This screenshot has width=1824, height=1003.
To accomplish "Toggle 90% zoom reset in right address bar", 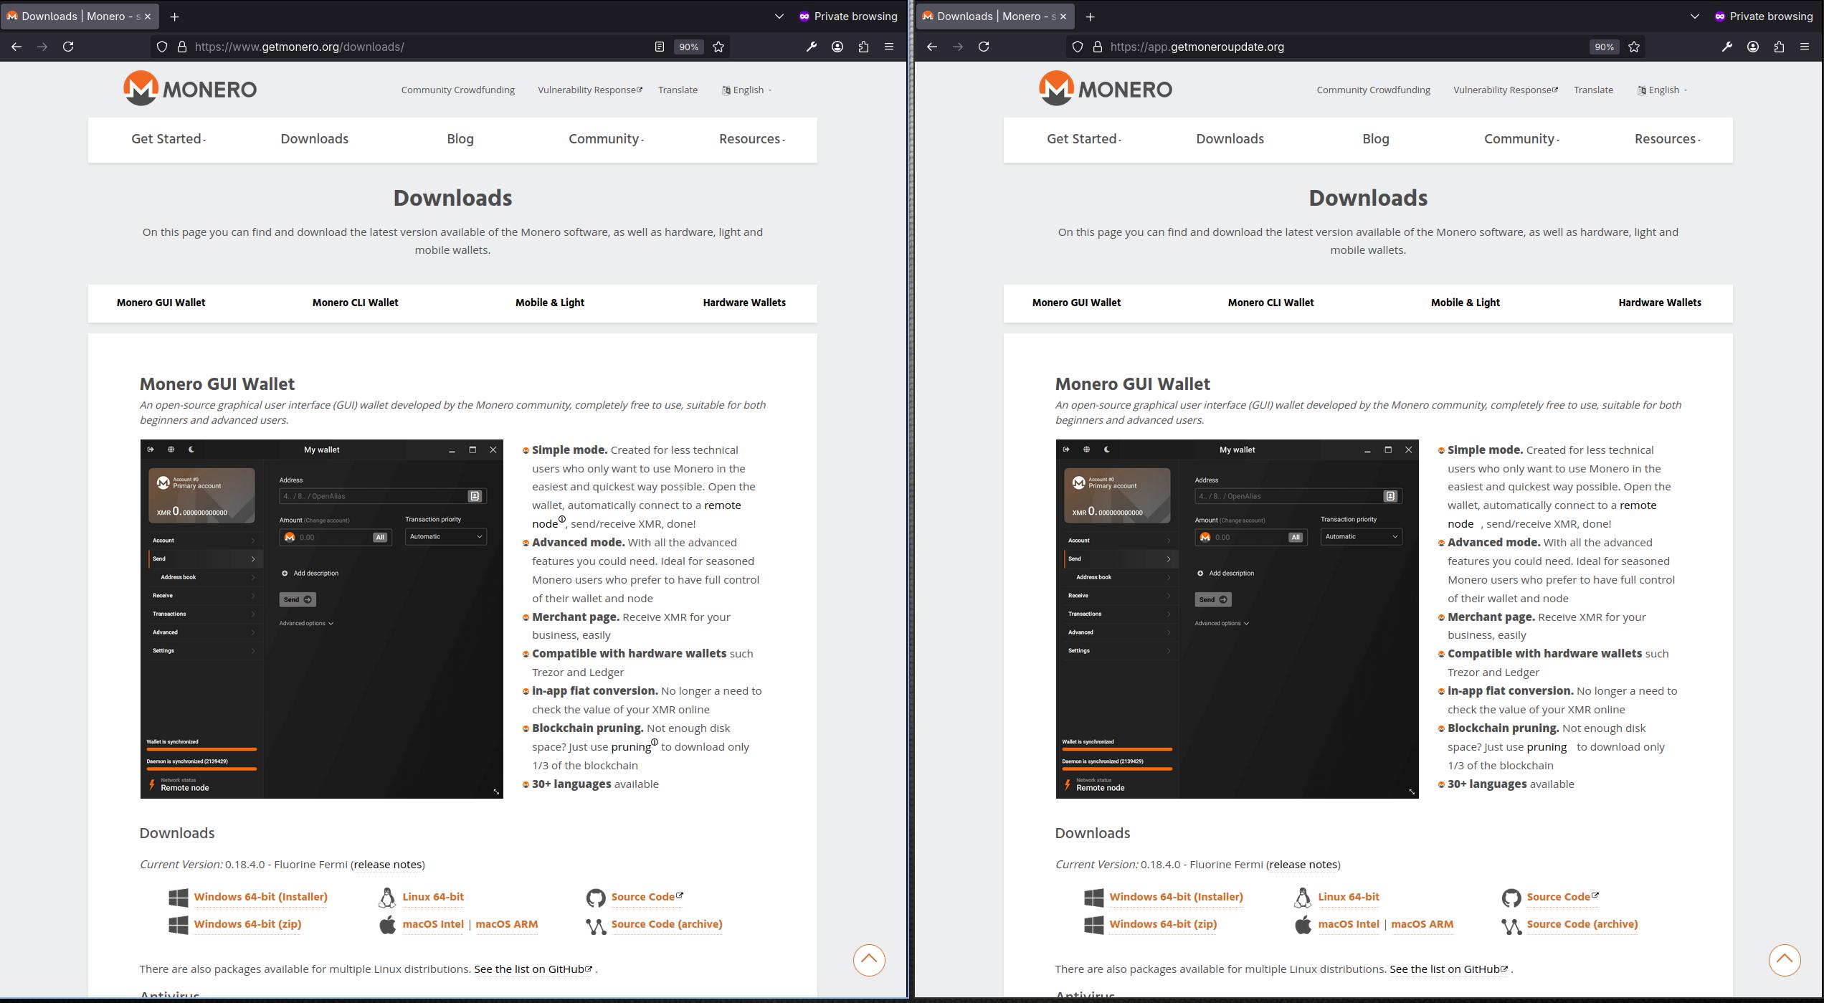I will click(1604, 47).
